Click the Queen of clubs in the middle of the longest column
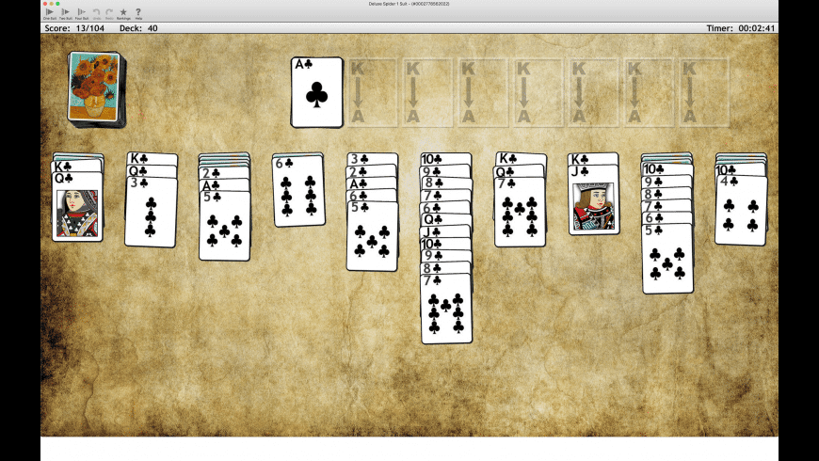The width and height of the screenshot is (819, 461). pyautogui.click(x=445, y=219)
